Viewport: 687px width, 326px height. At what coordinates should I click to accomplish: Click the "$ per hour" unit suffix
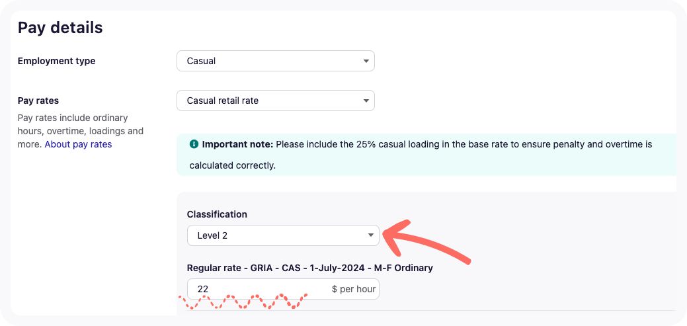(353, 289)
